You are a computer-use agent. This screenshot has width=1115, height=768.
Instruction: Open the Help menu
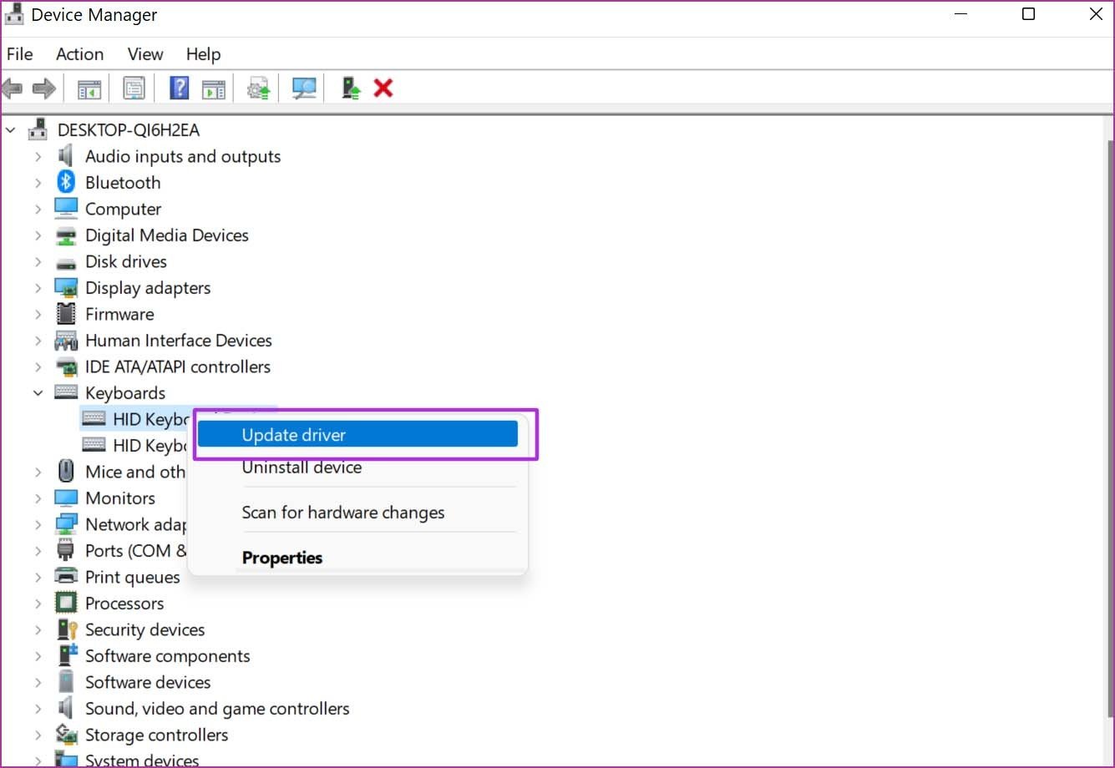(x=204, y=54)
